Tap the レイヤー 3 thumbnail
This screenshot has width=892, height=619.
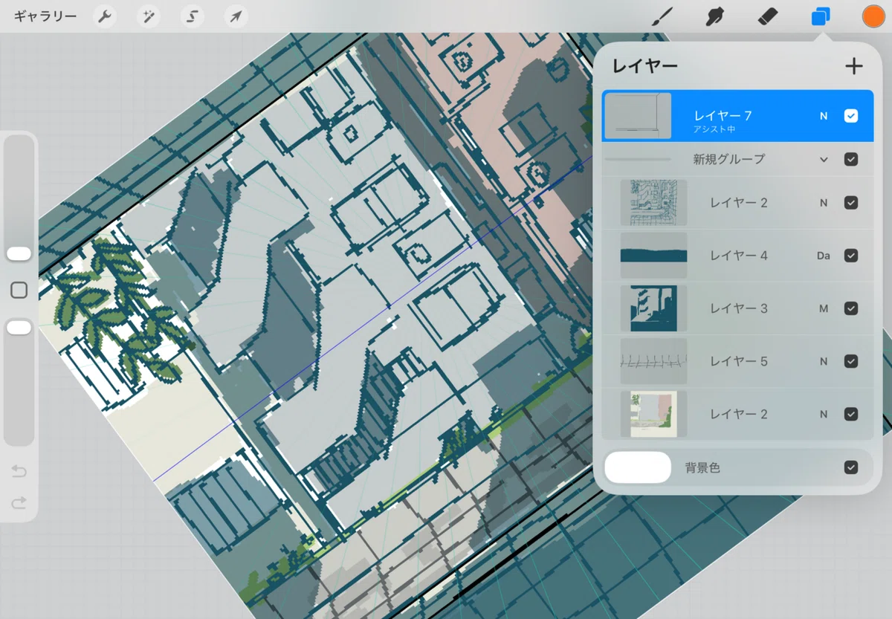(654, 308)
